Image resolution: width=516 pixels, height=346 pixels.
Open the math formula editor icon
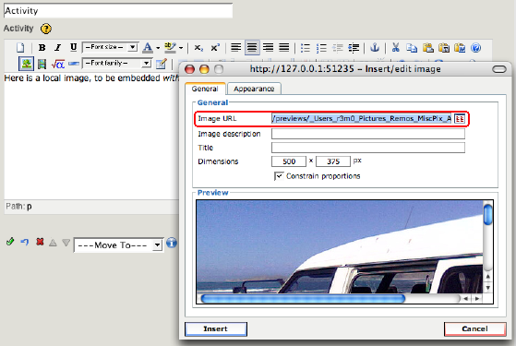58,64
